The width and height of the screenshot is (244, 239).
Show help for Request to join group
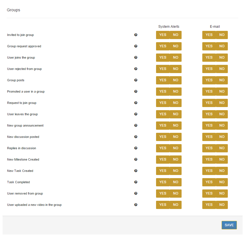[x=136, y=103]
